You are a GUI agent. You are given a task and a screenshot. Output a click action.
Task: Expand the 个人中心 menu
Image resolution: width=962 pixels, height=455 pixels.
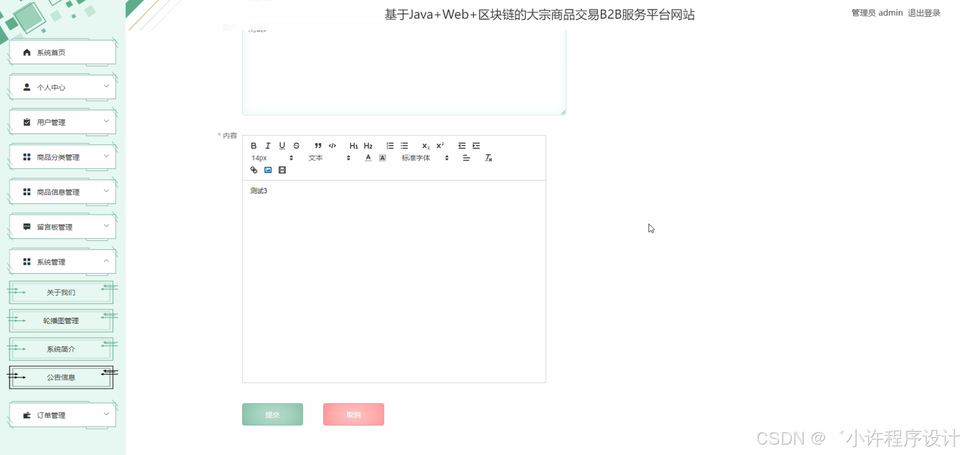point(63,87)
